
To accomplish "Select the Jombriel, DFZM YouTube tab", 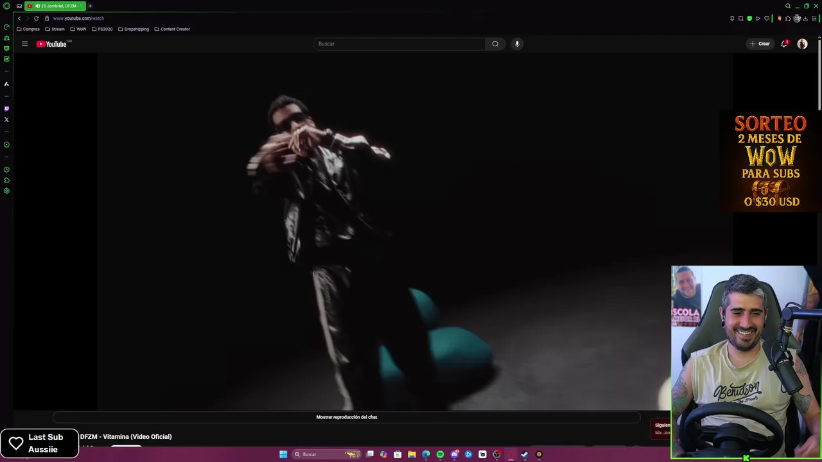I will click(x=55, y=6).
